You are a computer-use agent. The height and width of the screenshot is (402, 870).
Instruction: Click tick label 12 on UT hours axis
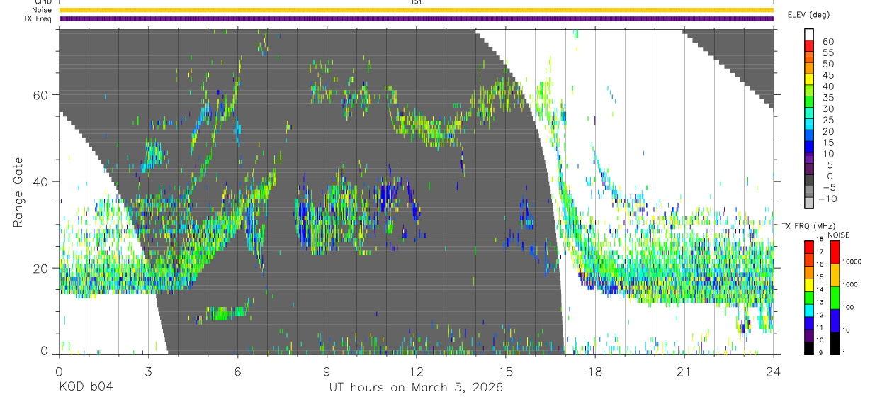tap(416, 371)
